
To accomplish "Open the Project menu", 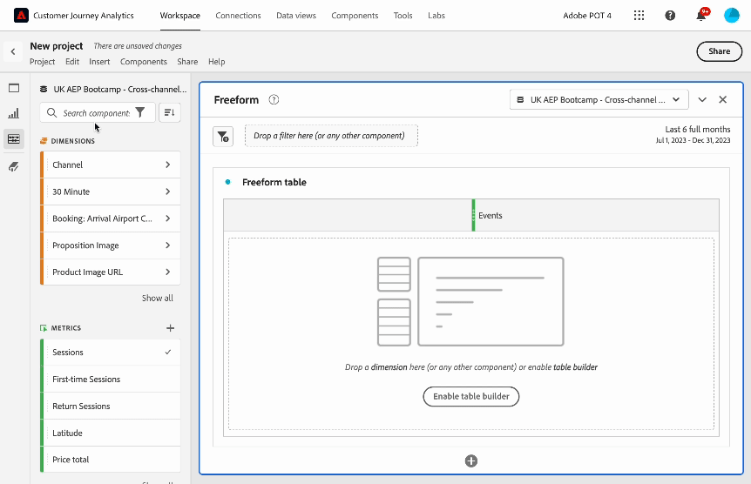I will click(x=42, y=61).
